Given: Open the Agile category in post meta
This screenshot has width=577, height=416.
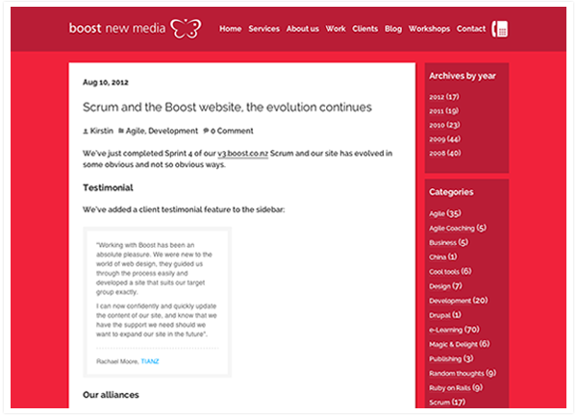Looking at the screenshot, I should click(135, 131).
